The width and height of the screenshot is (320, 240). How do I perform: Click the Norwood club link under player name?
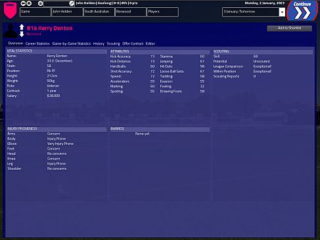(x=34, y=34)
